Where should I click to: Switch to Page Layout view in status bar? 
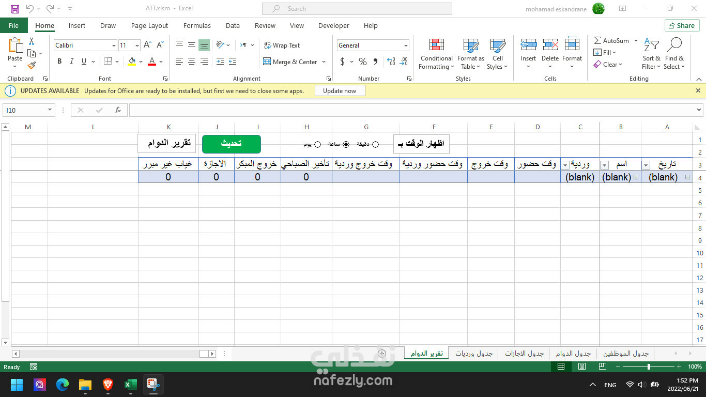click(582, 367)
